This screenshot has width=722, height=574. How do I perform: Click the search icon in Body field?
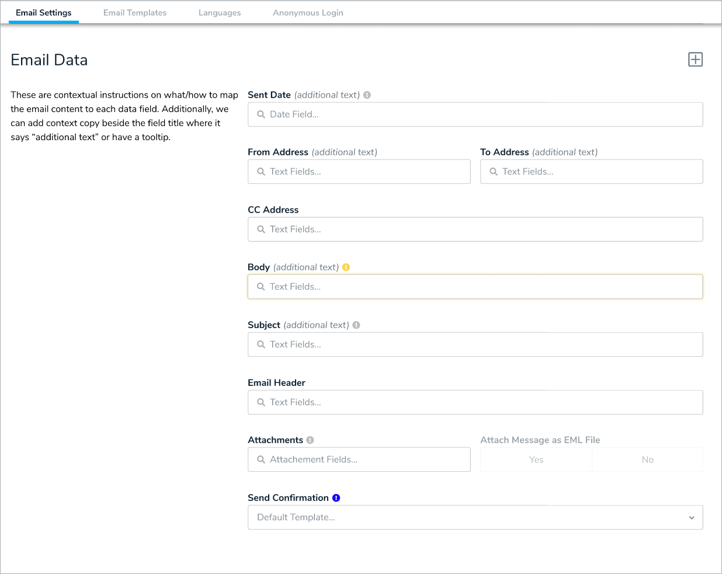(261, 287)
